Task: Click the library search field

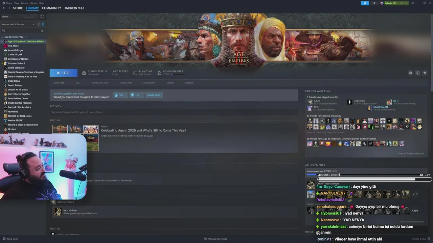Action: click(x=20, y=31)
